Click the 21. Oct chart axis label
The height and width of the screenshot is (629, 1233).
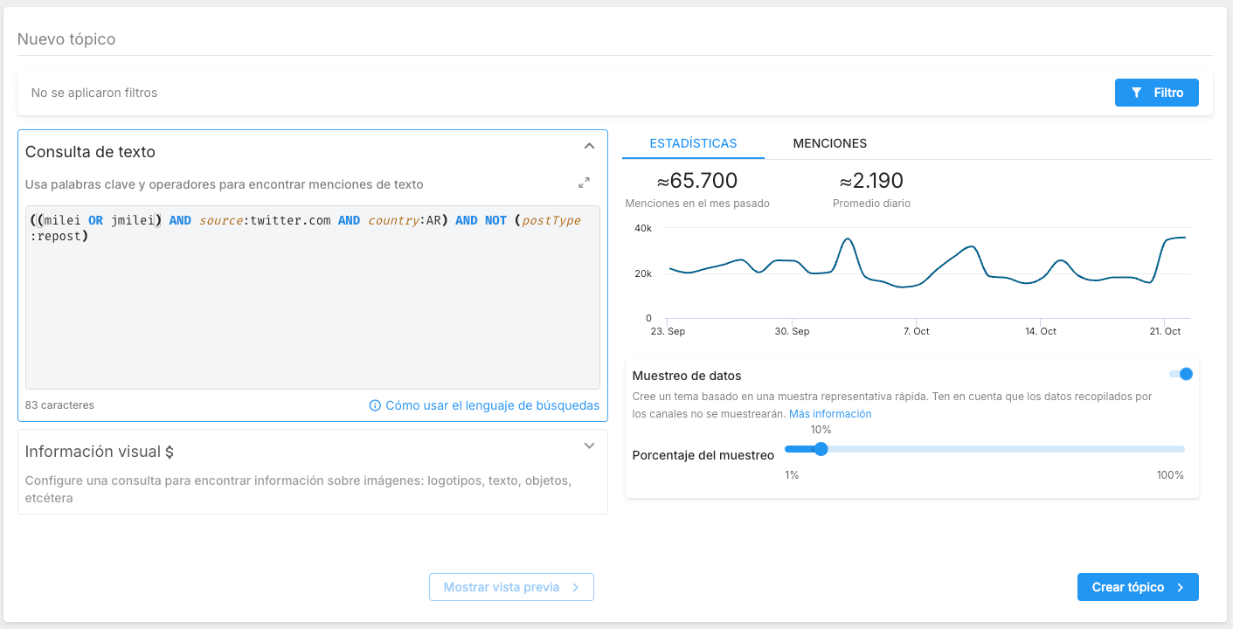1165,332
